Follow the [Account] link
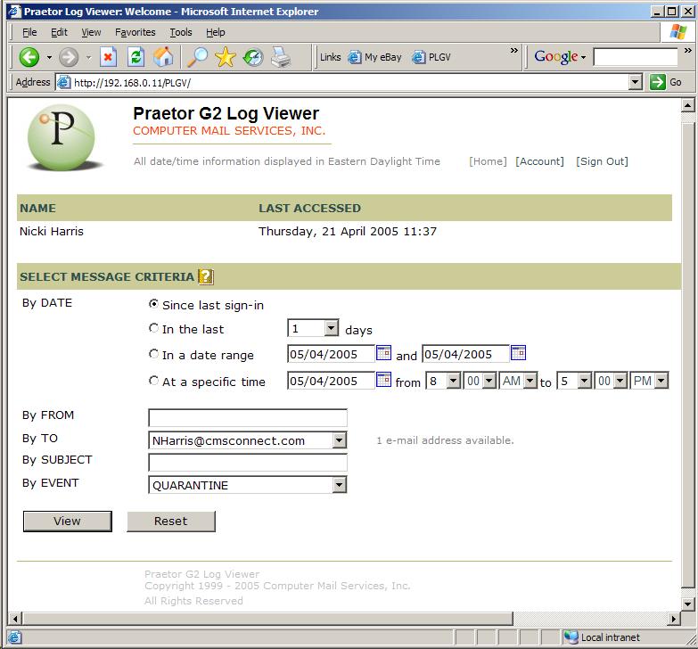The height and width of the screenshot is (649, 698). click(539, 161)
